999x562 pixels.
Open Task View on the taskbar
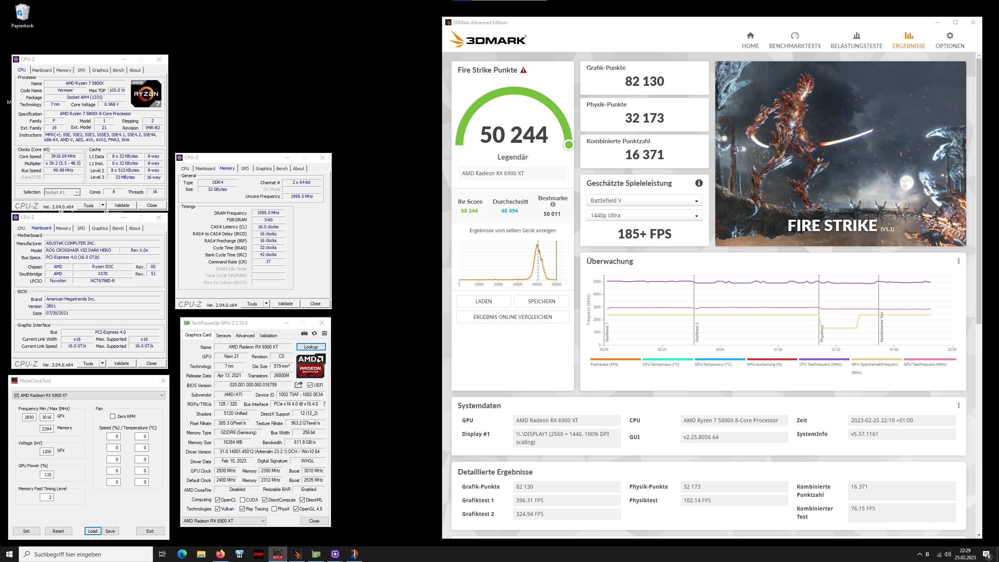click(x=162, y=554)
